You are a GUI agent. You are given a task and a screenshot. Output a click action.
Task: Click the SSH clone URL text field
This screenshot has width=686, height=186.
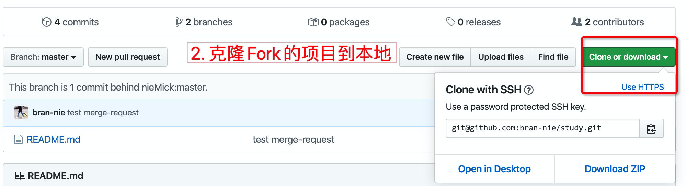pyautogui.click(x=542, y=128)
